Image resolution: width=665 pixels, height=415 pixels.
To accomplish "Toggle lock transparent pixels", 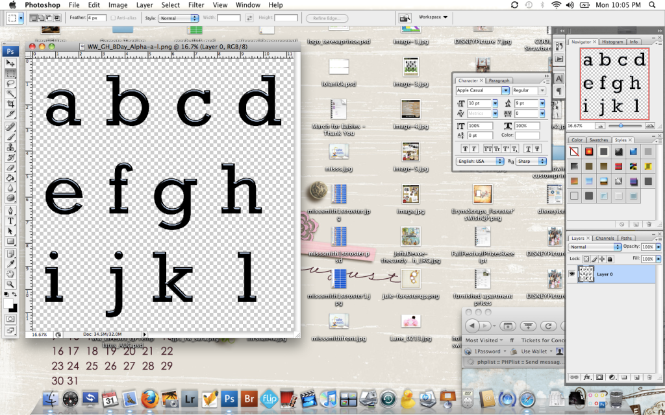I will (586, 259).
